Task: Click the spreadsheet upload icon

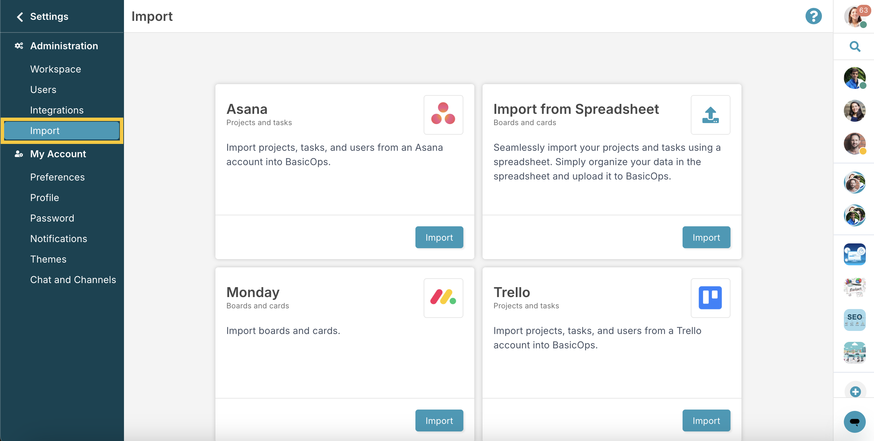Action: coord(710,115)
